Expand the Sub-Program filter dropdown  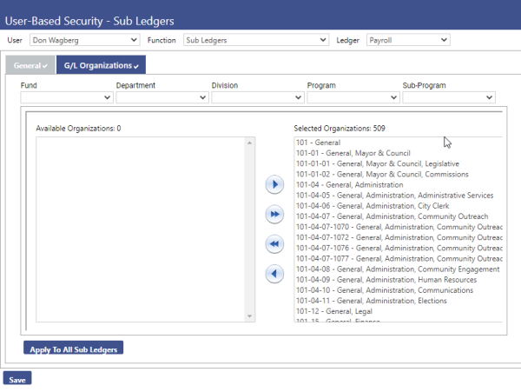tap(448, 98)
